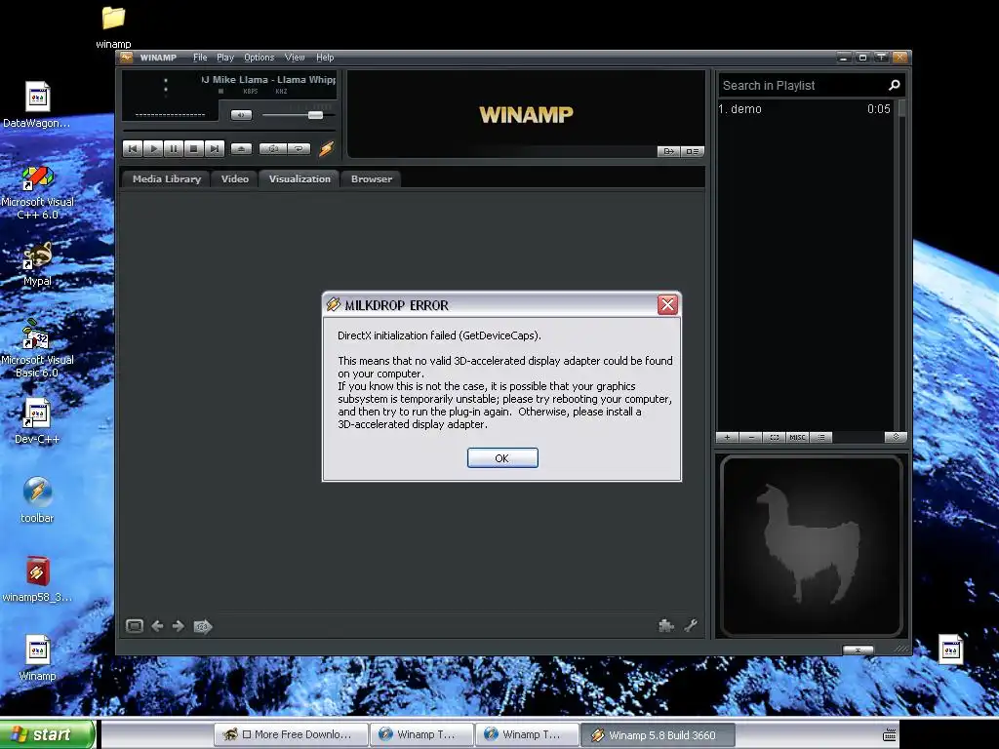The width and height of the screenshot is (999, 749).
Task: Toggle repeat mode in Winamp player
Action: coord(299,149)
